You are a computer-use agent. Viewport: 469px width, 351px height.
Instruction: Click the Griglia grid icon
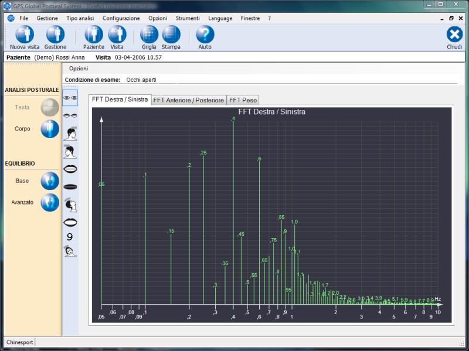tap(149, 35)
